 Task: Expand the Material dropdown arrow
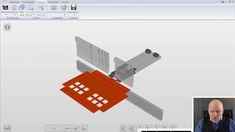click(x=15, y=15)
